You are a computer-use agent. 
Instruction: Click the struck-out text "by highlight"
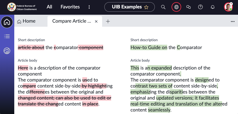pyautogui.click(x=93, y=86)
